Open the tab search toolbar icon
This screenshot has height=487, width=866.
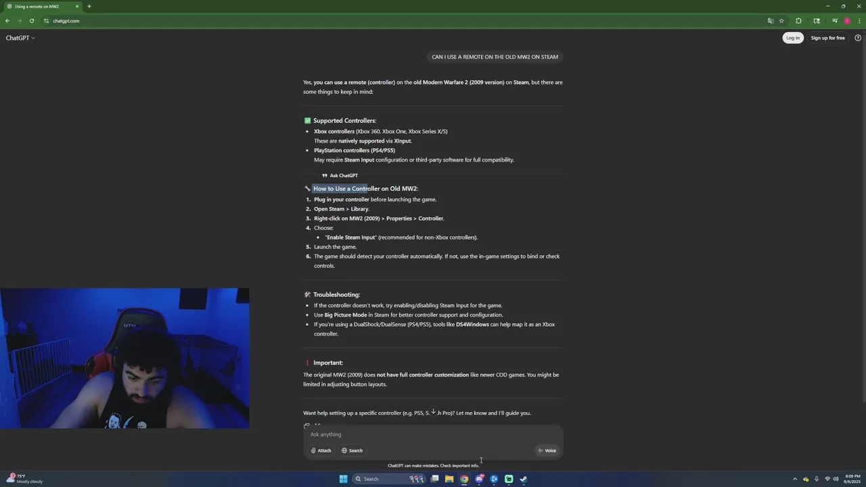point(817,21)
